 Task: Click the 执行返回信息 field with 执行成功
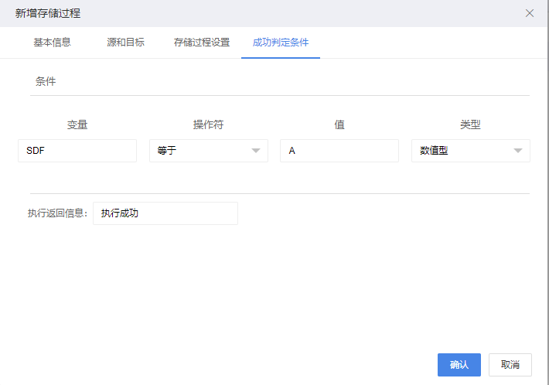click(x=165, y=213)
